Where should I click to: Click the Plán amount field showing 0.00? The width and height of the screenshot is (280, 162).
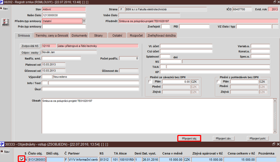tap(176, 82)
